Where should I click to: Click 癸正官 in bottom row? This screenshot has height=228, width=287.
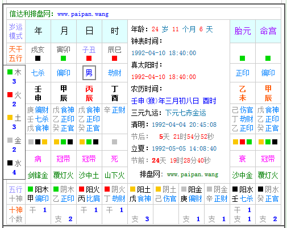pyautogui.click(x=268, y=198)
